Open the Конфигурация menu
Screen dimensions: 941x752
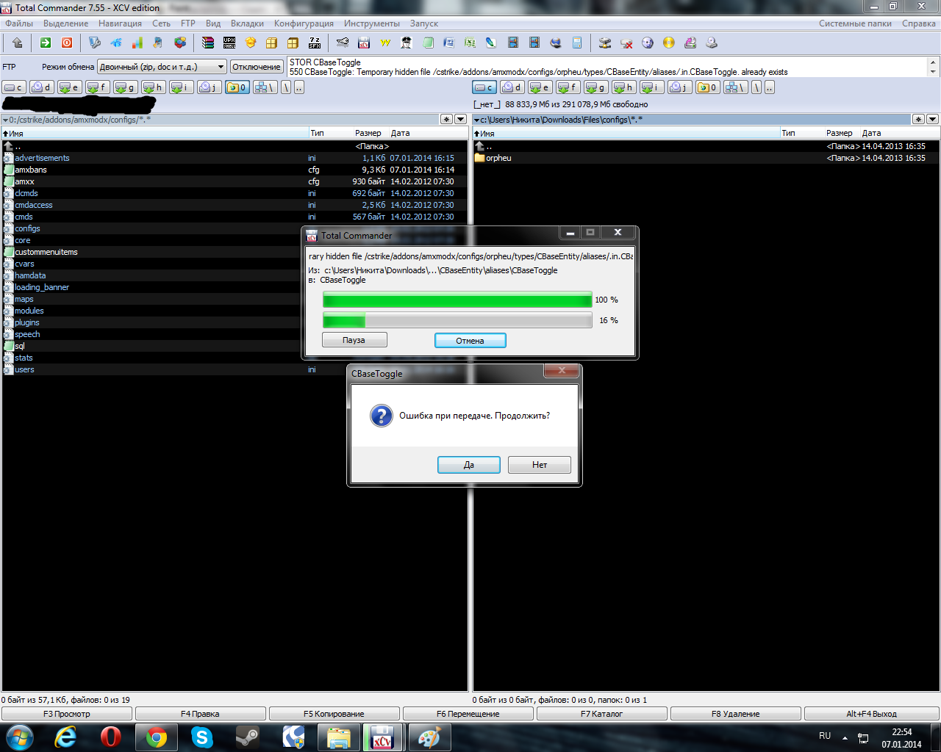[304, 23]
